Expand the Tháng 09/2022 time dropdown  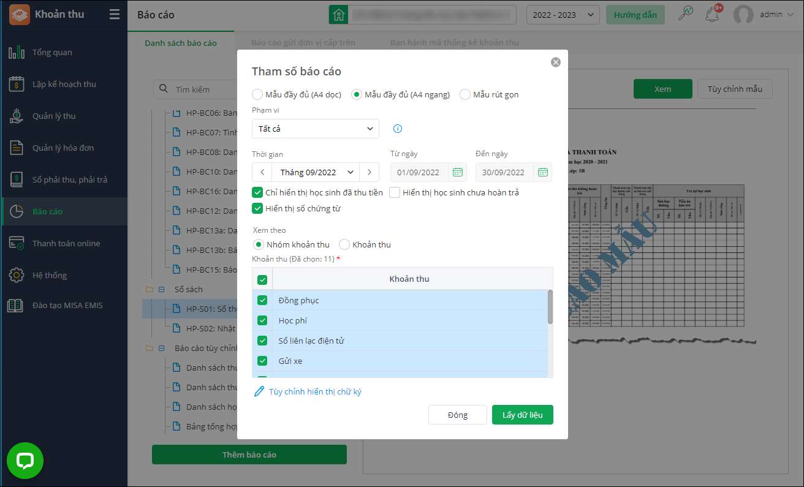tap(316, 172)
